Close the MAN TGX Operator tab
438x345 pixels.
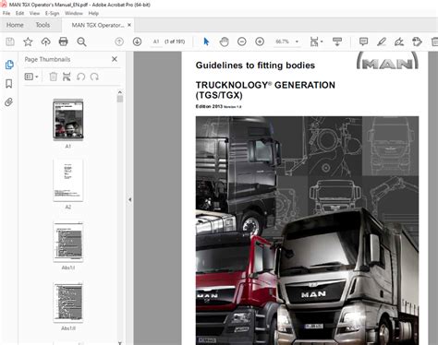pyautogui.click(x=129, y=25)
